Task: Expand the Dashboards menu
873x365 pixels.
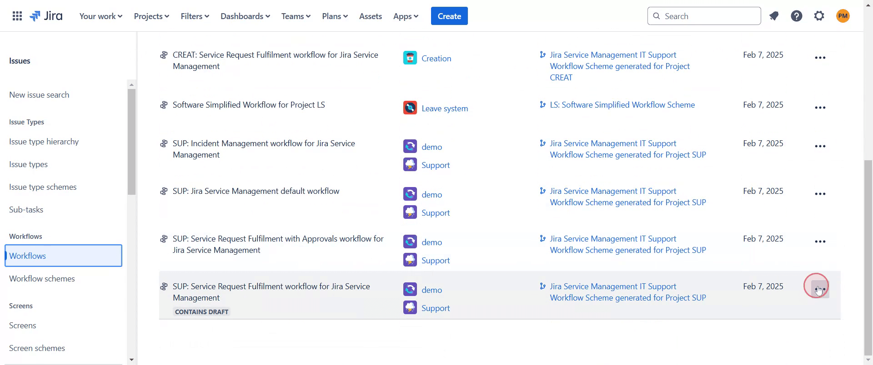Action: [245, 16]
